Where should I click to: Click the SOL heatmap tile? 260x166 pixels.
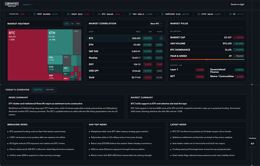[55, 60]
